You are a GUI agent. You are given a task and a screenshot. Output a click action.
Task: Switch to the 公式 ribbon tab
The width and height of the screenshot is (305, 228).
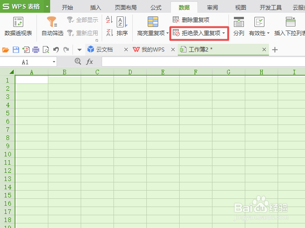pyautogui.click(x=156, y=7)
